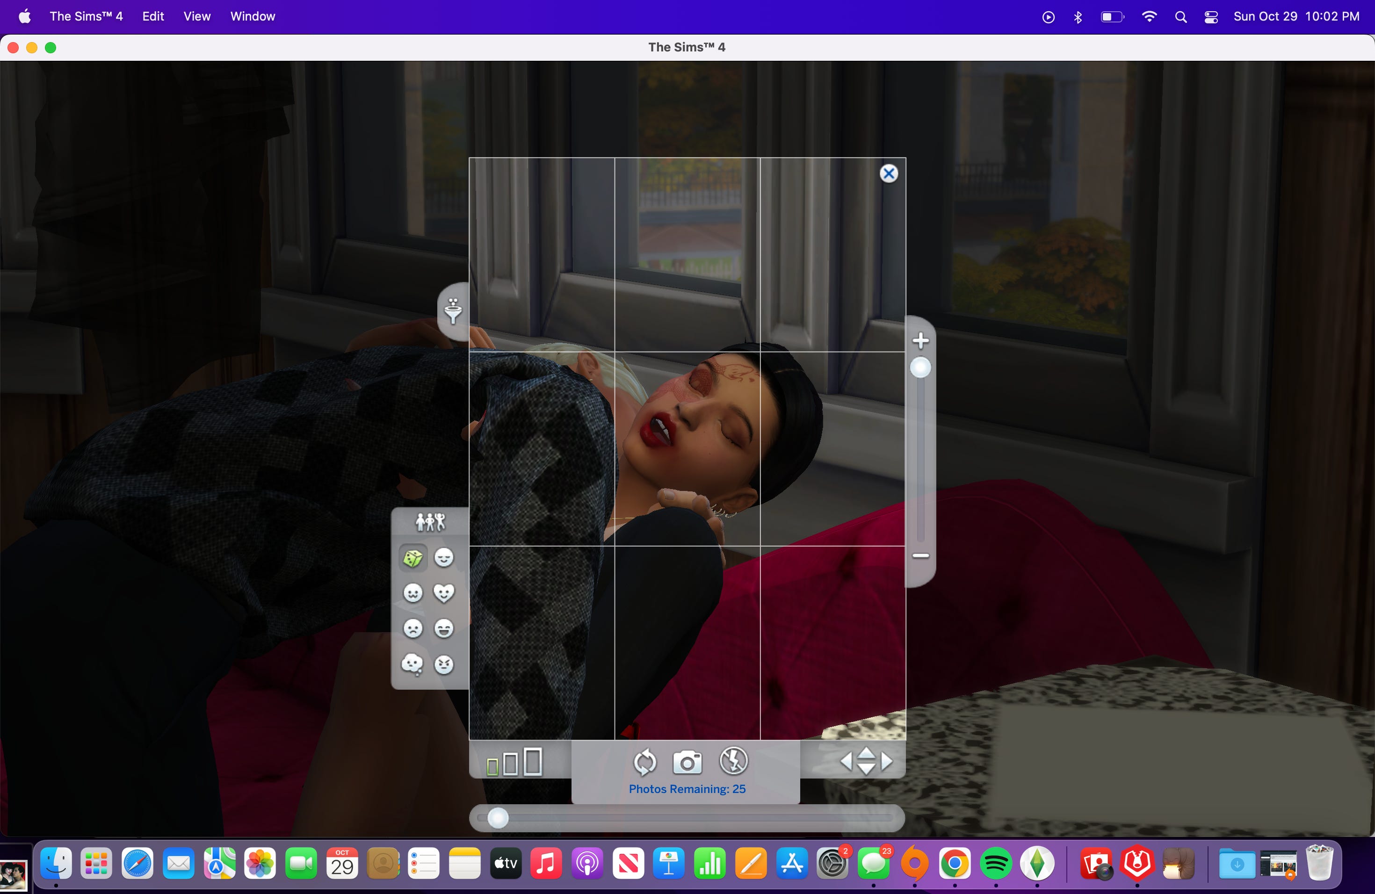Open the Edit menu

pos(153,16)
